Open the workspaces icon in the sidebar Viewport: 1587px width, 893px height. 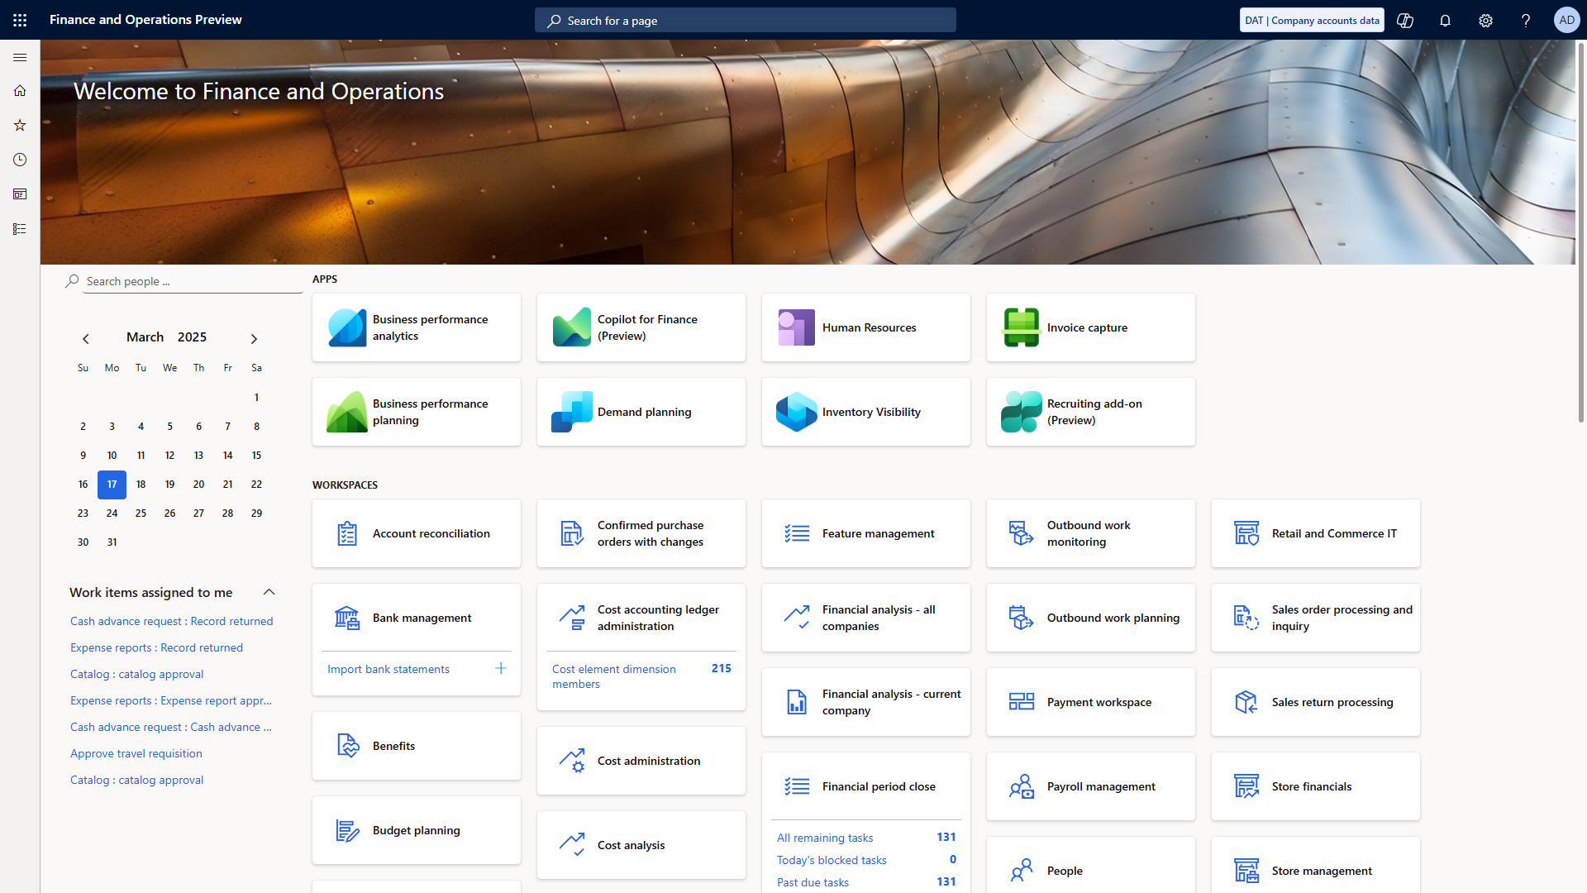pyautogui.click(x=20, y=193)
